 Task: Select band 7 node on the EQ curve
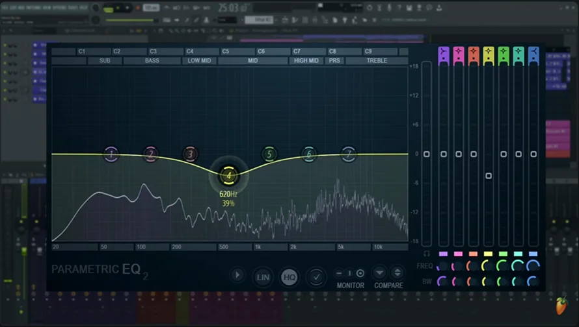349,154
